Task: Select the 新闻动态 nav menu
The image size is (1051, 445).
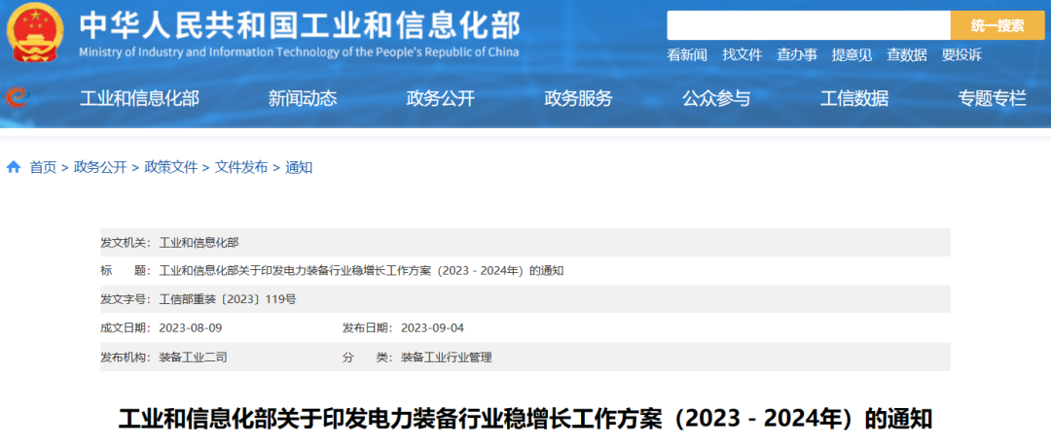Action: (x=303, y=99)
